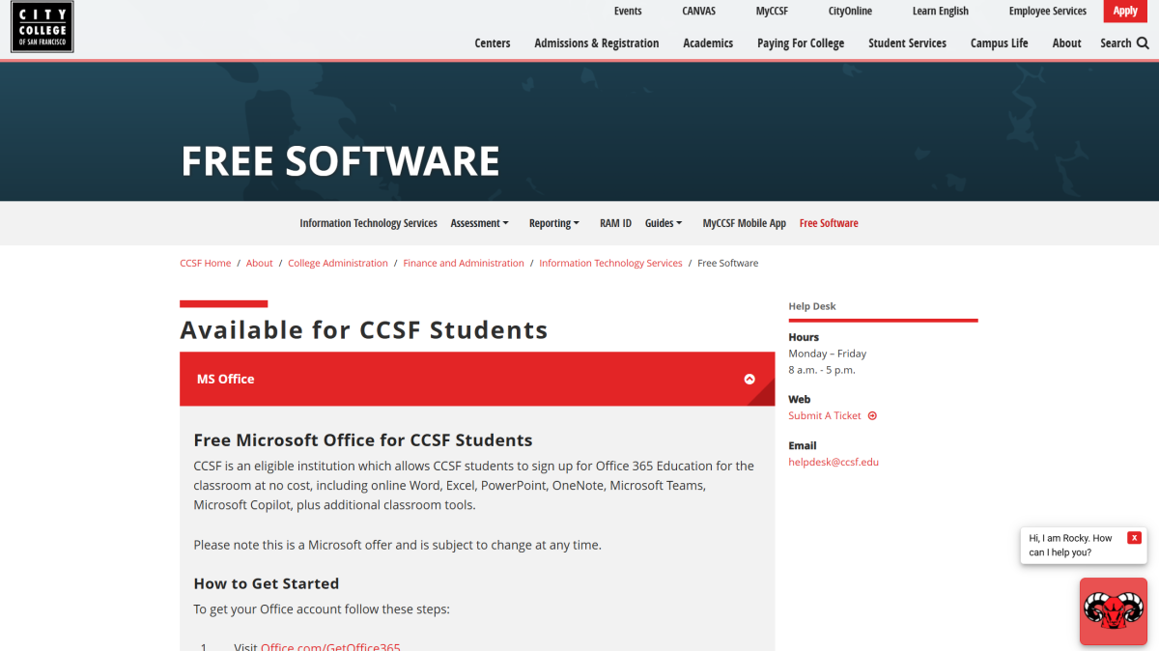The width and height of the screenshot is (1159, 651).
Task: Expand the Guides dropdown menu
Action: click(x=664, y=223)
